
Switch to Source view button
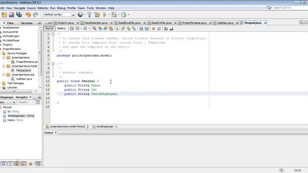tap(49, 28)
